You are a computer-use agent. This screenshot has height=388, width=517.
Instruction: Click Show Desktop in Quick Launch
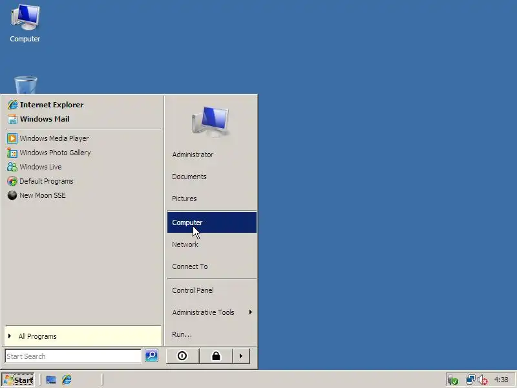[51, 380]
